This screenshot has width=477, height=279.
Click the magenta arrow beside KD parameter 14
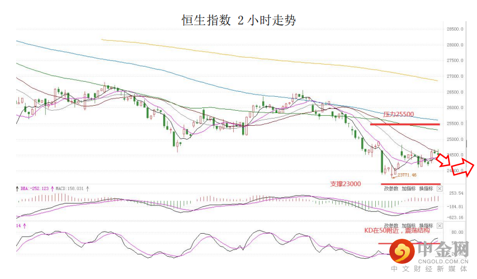(25, 225)
